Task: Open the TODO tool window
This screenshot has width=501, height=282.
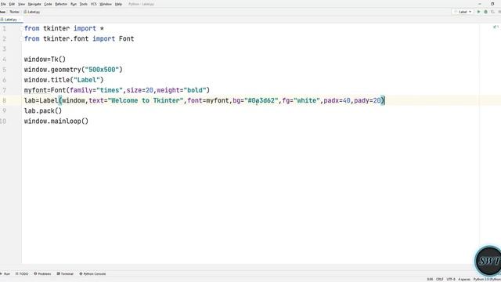Action: pyautogui.click(x=22, y=273)
